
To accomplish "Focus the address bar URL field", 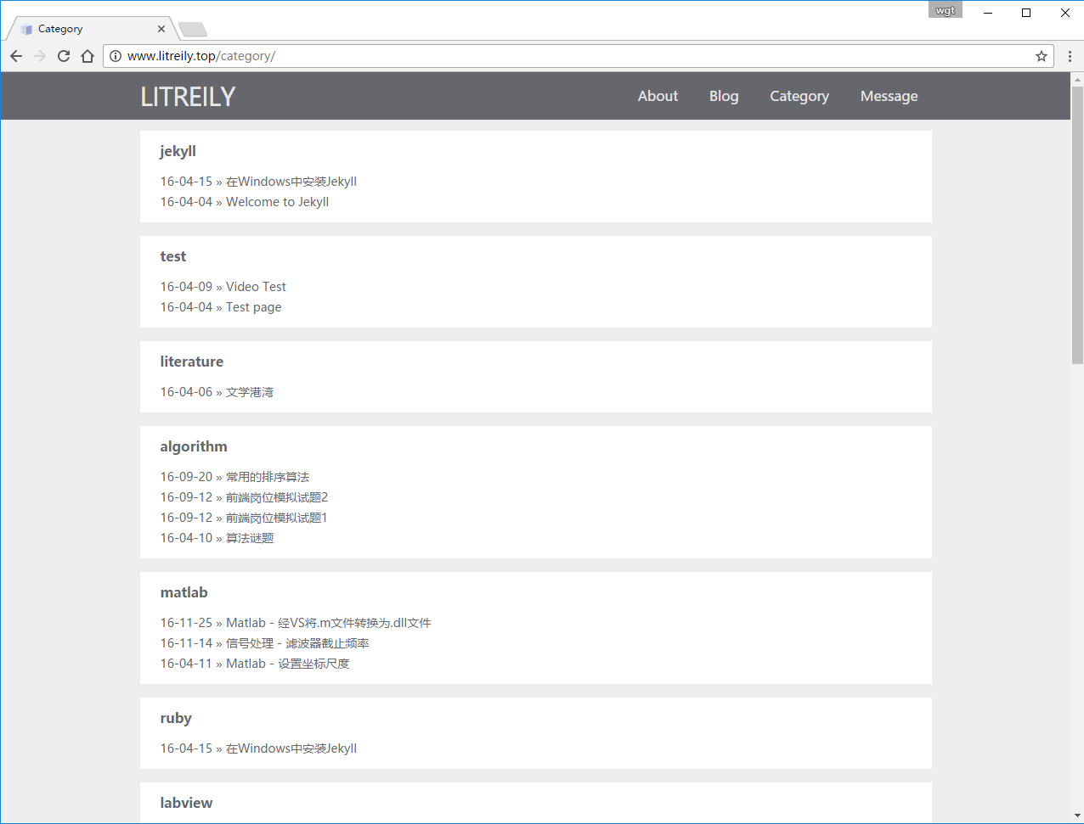I will tap(577, 56).
